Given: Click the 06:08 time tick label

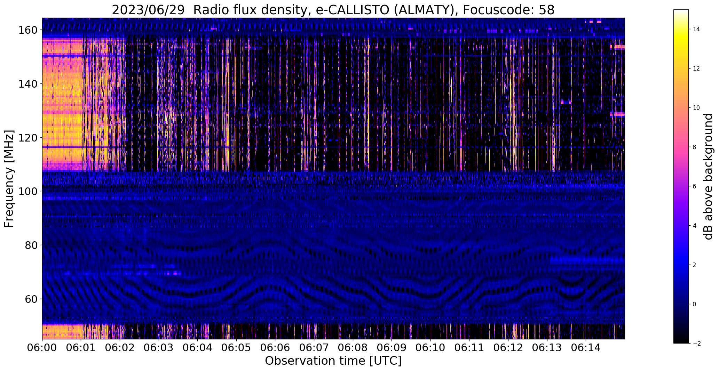Looking at the screenshot, I should point(353,347).
